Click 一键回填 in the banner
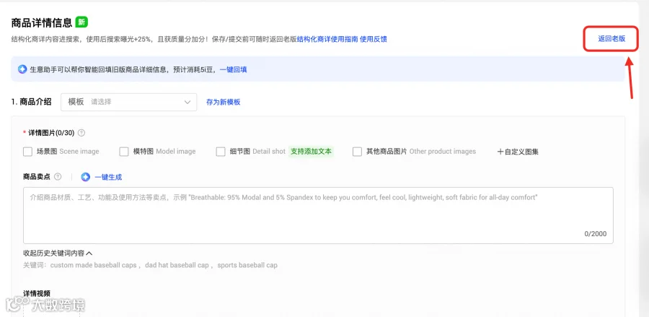 234,69
